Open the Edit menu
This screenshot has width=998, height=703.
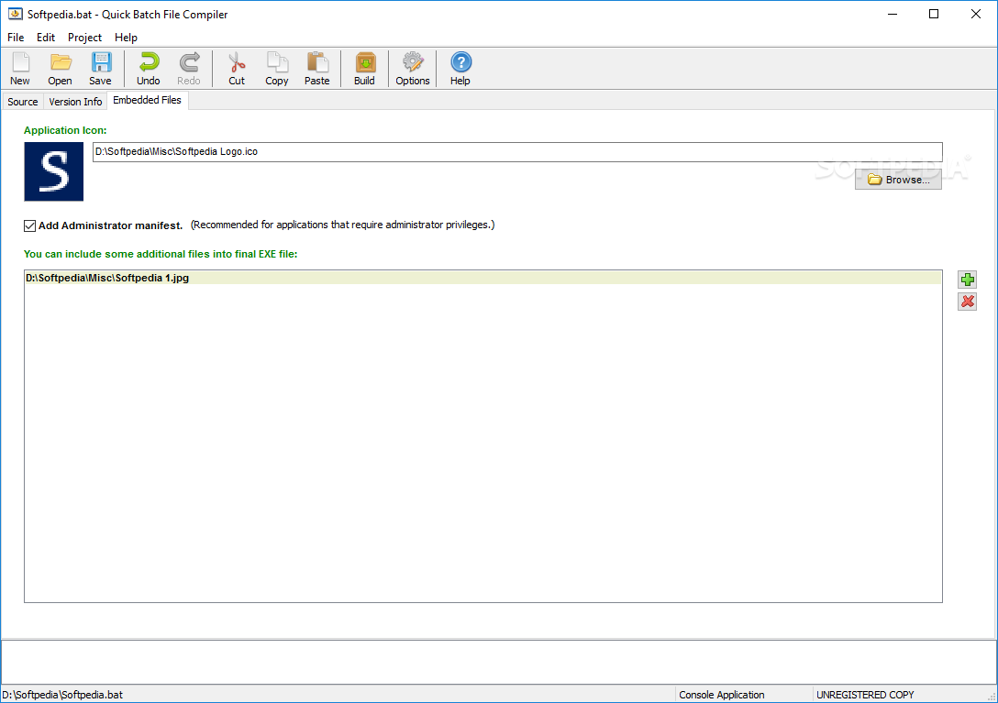pos(46,38)
